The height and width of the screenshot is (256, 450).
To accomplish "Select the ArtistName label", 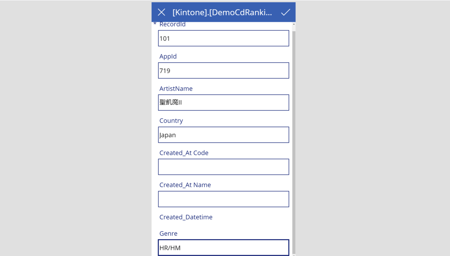I will [x=176, y=89].
